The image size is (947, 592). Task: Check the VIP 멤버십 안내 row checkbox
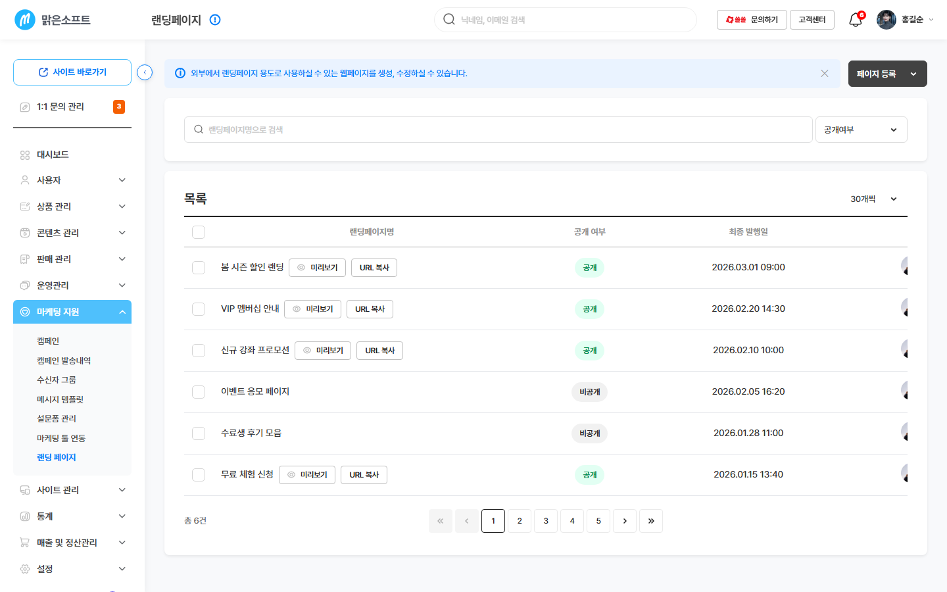[199, 309]
